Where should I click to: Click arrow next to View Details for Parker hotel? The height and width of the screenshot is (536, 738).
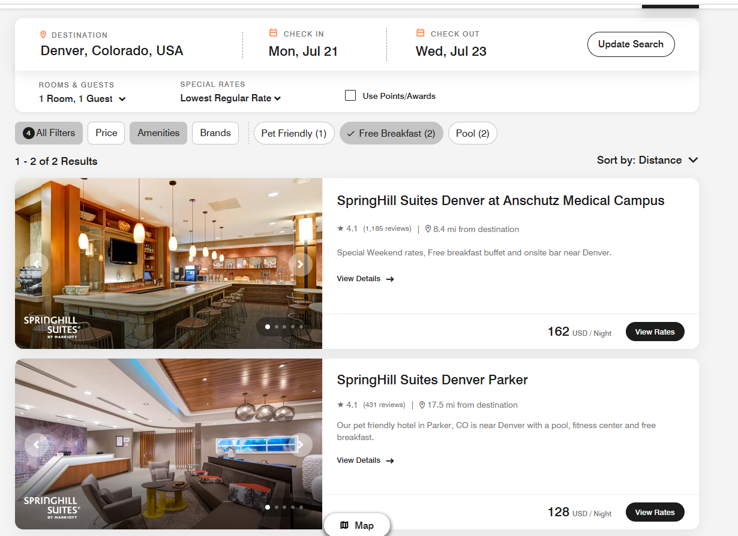[x=390, y=460]
